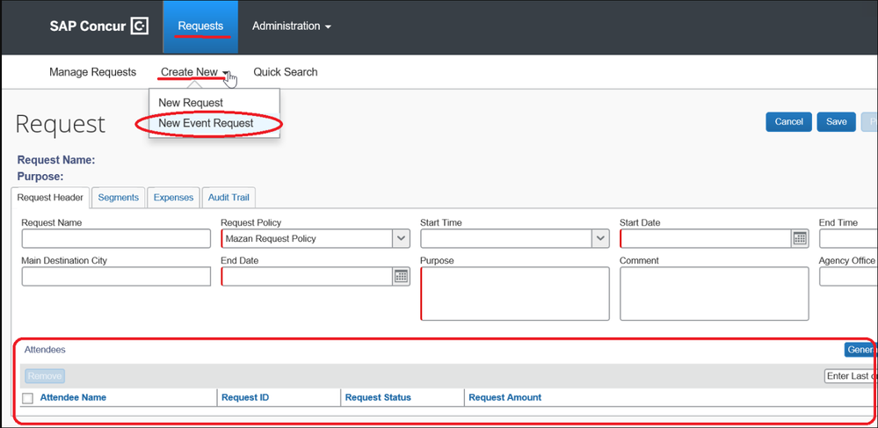Expand the Request Policy dropdown arrow
This screenshot has width=878, height=428.
(x=401, y=239)
